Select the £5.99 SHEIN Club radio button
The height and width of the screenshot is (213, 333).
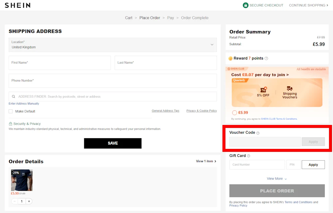pyautogui.click(x=234, y=113)
